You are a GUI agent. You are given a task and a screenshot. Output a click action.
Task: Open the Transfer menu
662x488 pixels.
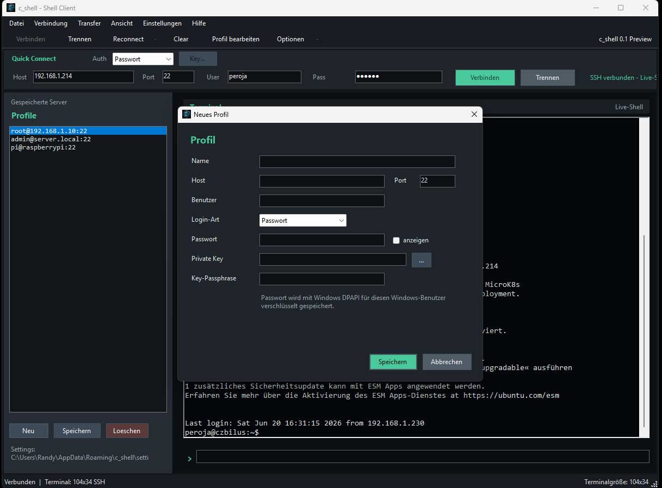coord(89,23)
